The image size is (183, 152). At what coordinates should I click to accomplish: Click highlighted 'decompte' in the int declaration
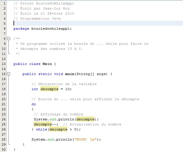(49, 89)
